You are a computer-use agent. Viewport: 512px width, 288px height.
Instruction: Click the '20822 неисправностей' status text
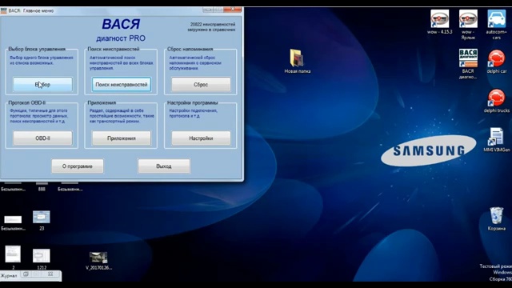pyautogui.click(x=213, y=24)
